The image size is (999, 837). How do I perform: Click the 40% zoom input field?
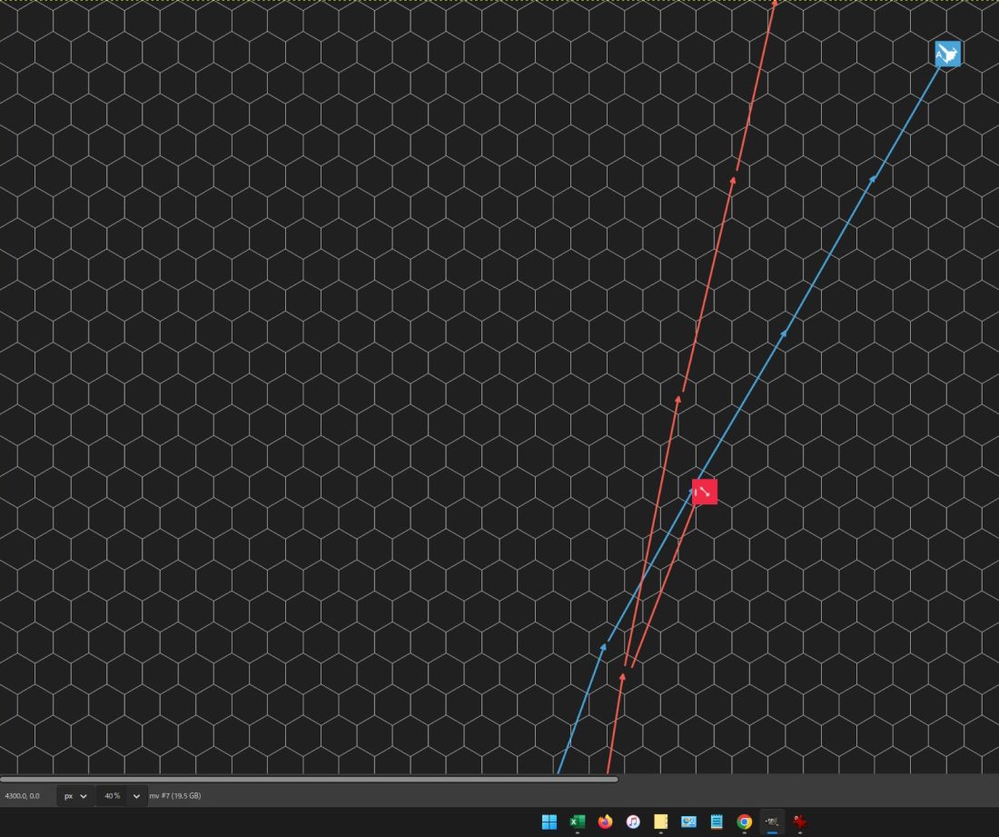click(x=112, y=796)
